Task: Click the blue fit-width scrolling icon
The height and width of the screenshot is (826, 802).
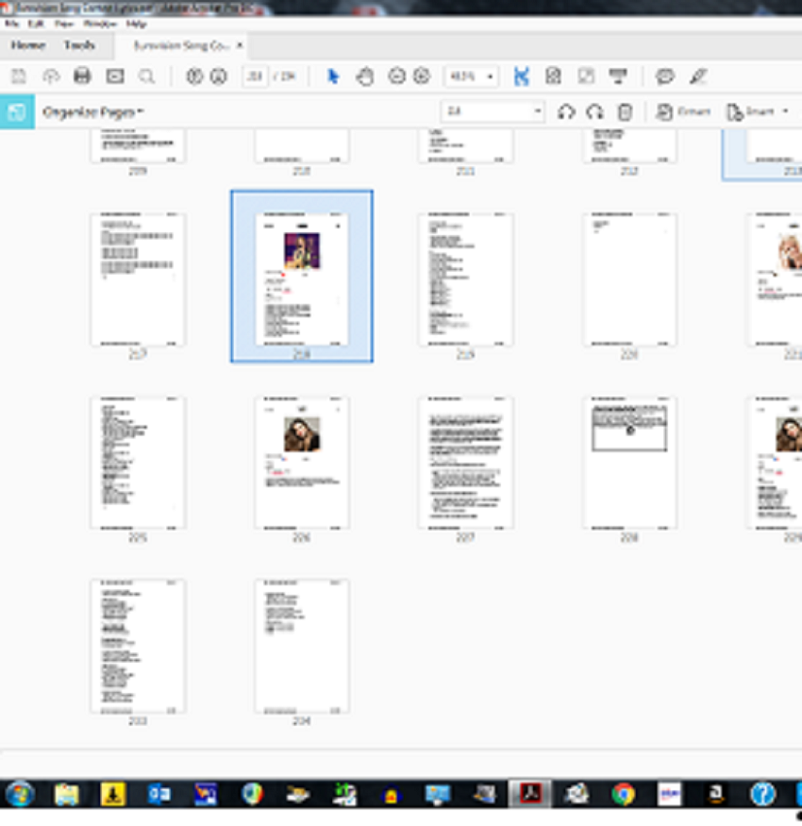Action: pyautogui.click(x=521, y=76)
